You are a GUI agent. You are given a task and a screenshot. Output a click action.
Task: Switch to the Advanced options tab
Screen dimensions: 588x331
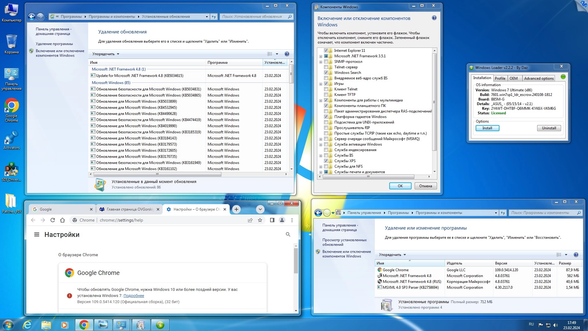coord(539,78)
